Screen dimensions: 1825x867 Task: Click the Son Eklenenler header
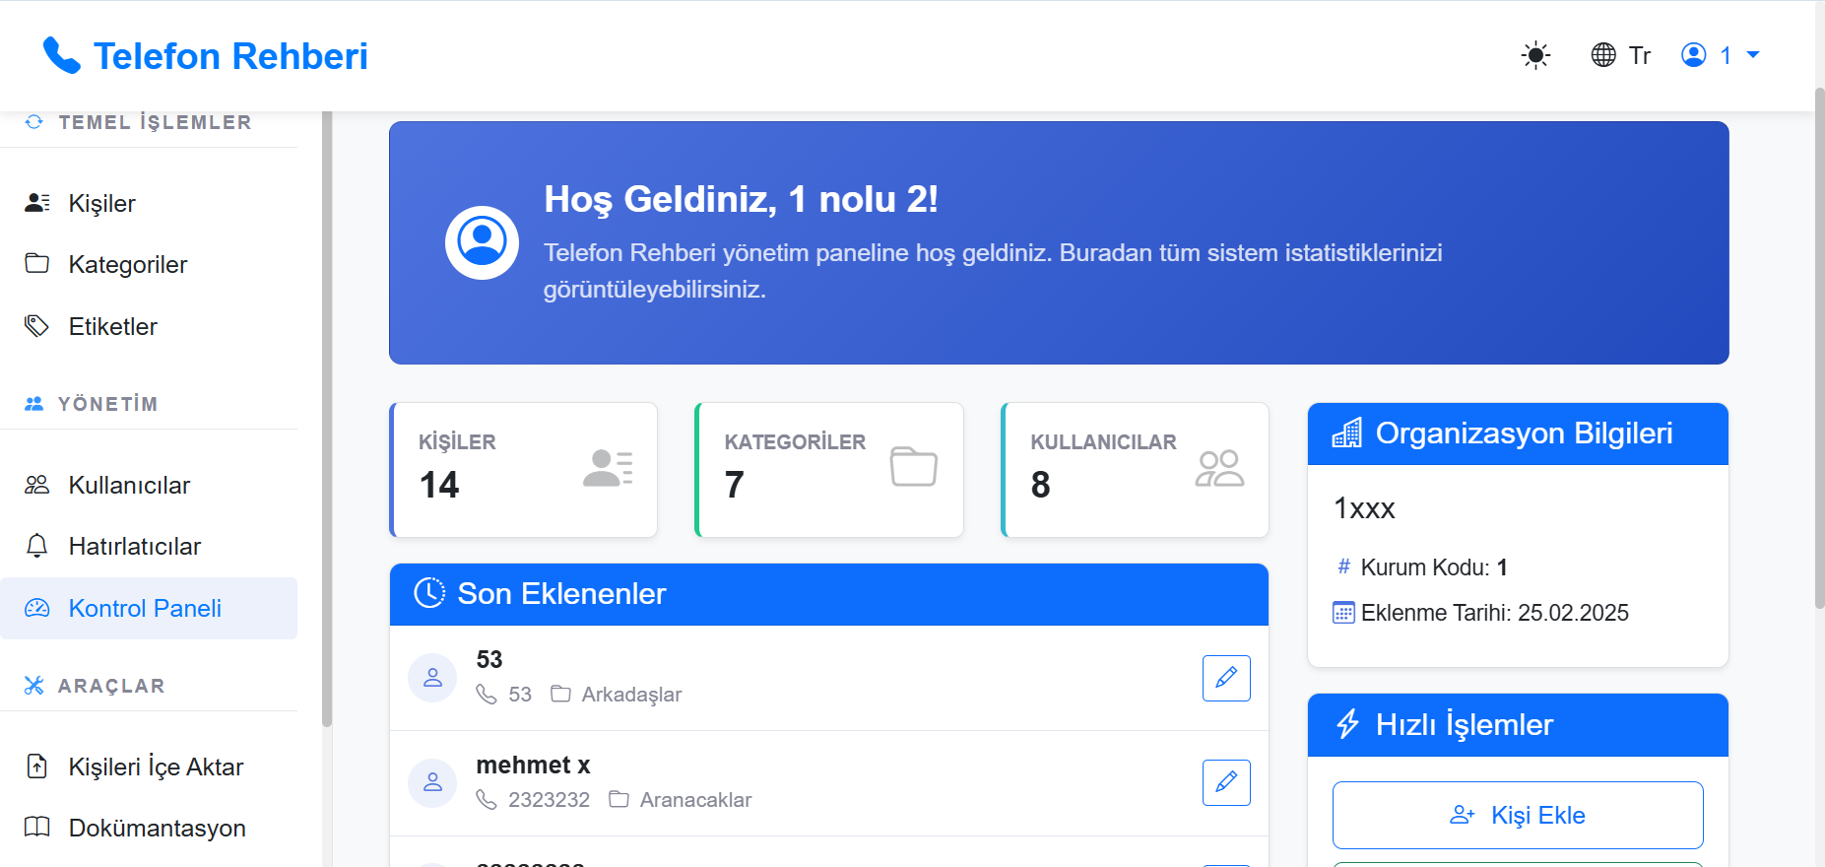click(829, 594)
